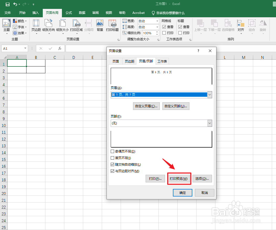Screen dimensions: 276x230
Task: Click Select All corner triangle in worksheet
Action: pos(5,57)
